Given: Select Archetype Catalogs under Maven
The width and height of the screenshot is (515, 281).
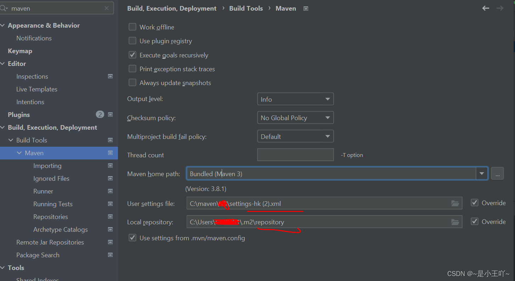Looking at the screenshot, I should 61,229.
